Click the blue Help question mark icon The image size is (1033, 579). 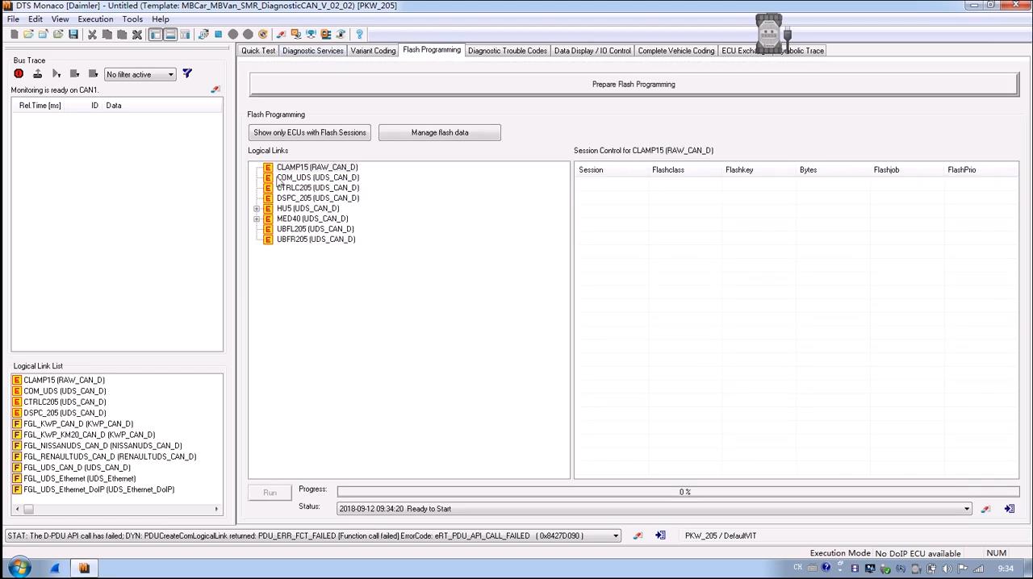pyautogui.click(x=359, y=34)
